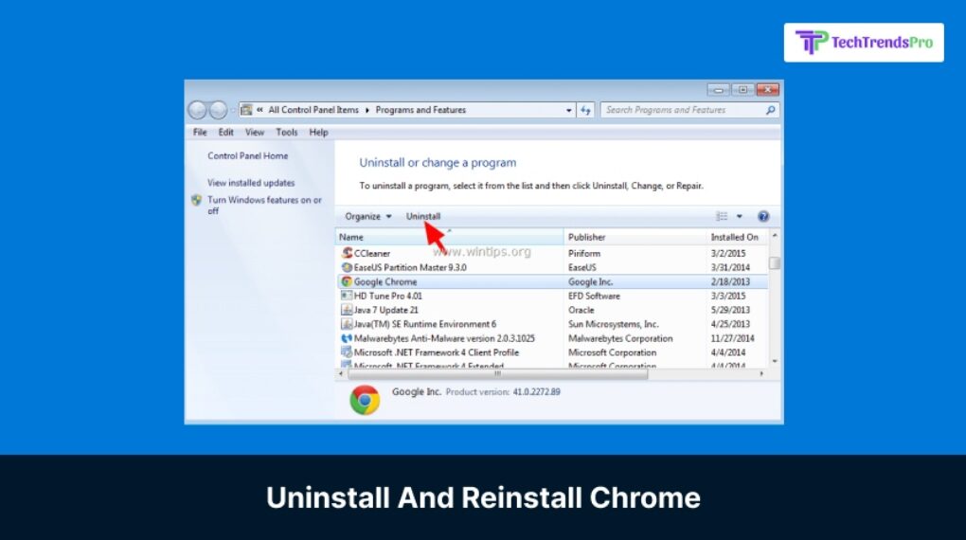Click the Google Inc. publisher cell
The height and width of the screenshot is (540, 966).
pyautogui.click(x=590, y=281)
